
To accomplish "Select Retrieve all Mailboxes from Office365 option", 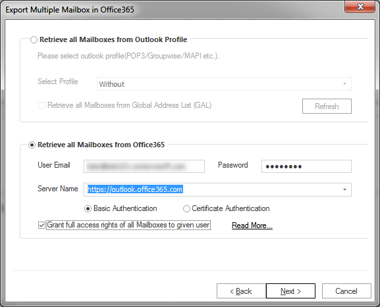I will 32,145.
